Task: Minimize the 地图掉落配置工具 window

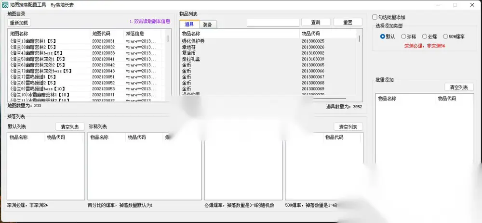Action: tap(438, 5)
